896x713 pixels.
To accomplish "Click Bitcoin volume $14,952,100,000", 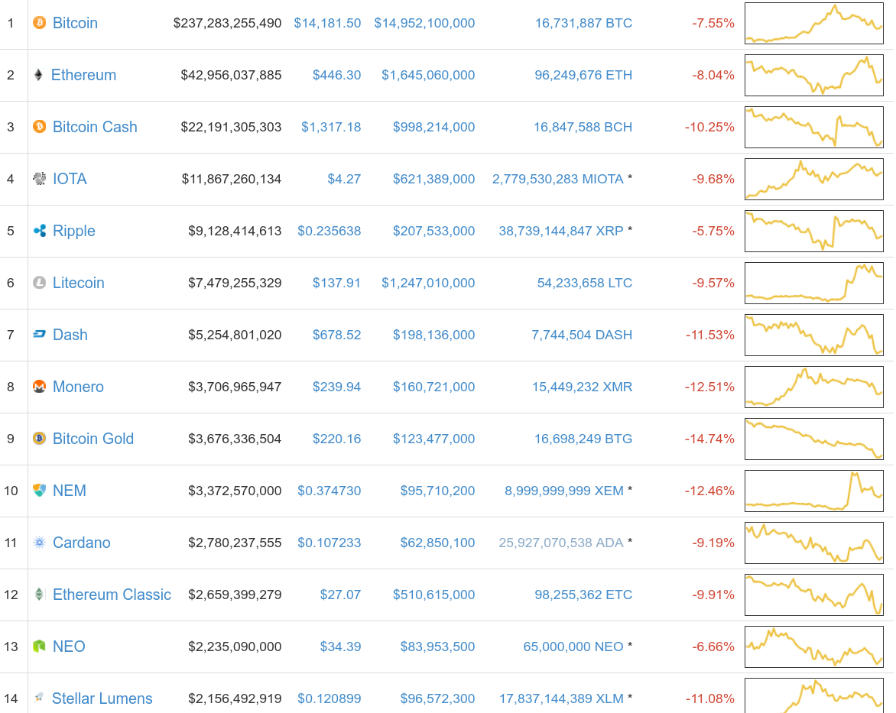I will (x=424, y=24).
